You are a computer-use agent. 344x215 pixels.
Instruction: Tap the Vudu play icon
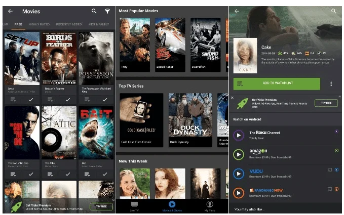coord(239,173)
